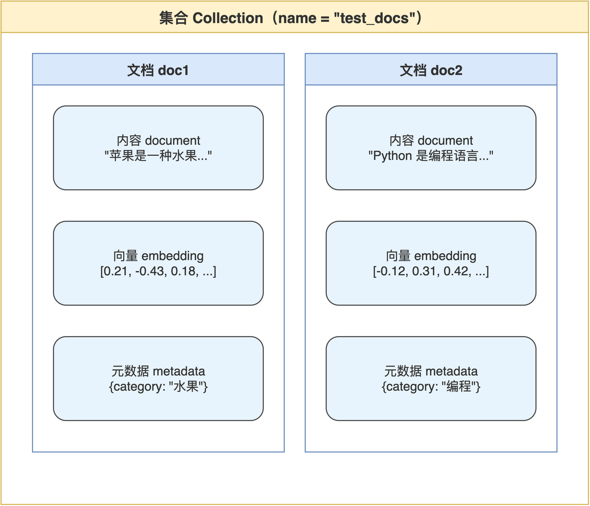Image resolution: width=590 pixels, height=506 pixels.
Task: Click the 文档 doc2 header
Action: pos(431,70)
